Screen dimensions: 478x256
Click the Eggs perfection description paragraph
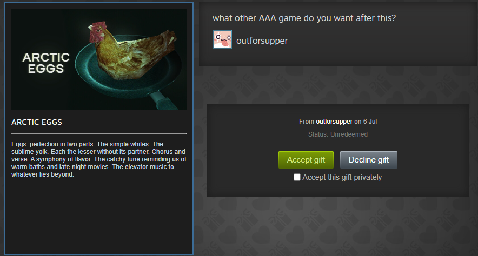coord(99,159)
